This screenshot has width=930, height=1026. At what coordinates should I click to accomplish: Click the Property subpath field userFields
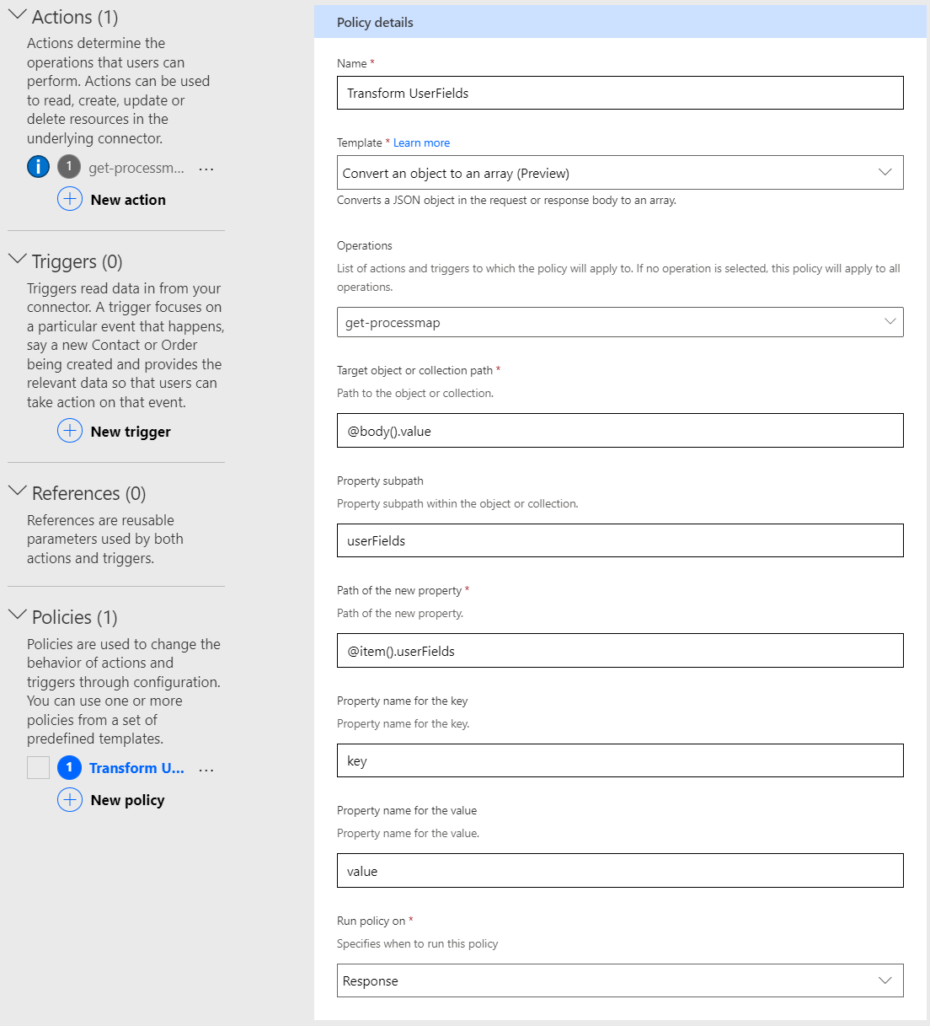[620, 540]
